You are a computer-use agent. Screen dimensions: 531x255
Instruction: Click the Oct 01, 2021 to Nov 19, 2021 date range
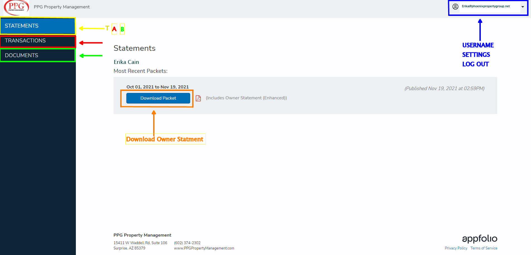coord(158,87)
